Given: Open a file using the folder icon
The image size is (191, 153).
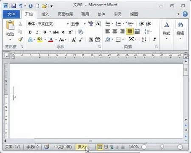Looking at the screenshot, I should tap(44, 6).
